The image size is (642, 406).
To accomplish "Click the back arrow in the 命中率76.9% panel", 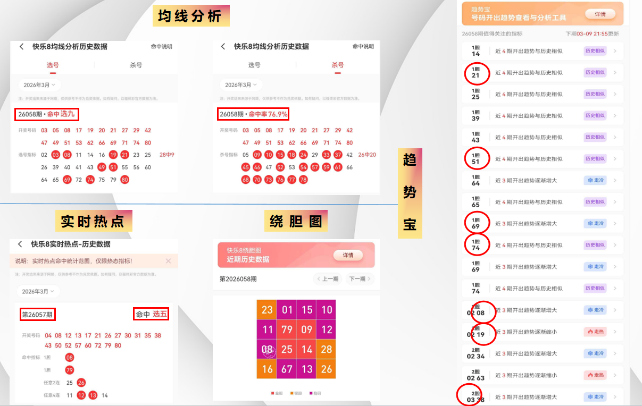I will click(x=223, y=47).
